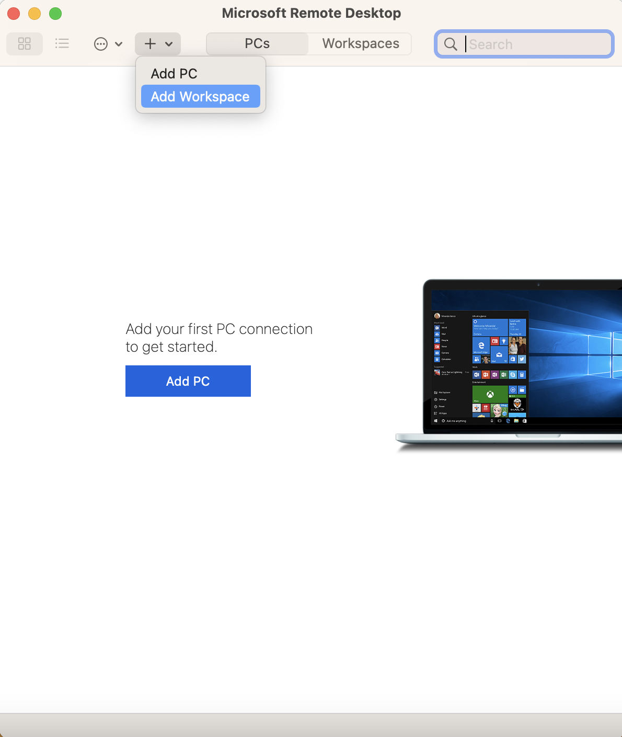Click the Microsoft Remote Desktop window title
Image resolution: width=622 pixels, height=737 pixels.
click(311, 13)
